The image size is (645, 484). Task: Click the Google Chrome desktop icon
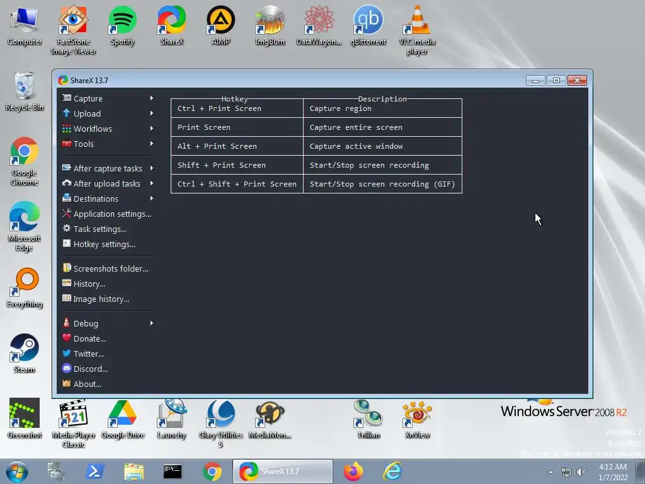pyautogui.click(x=25, y=161)
